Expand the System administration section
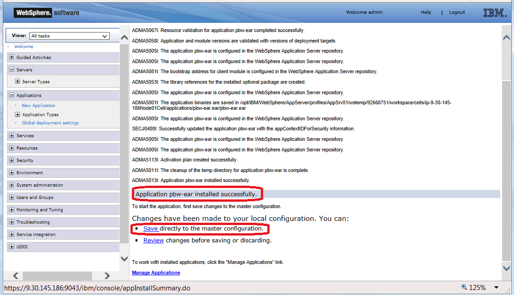514x295 pixels. pos(12,185)
